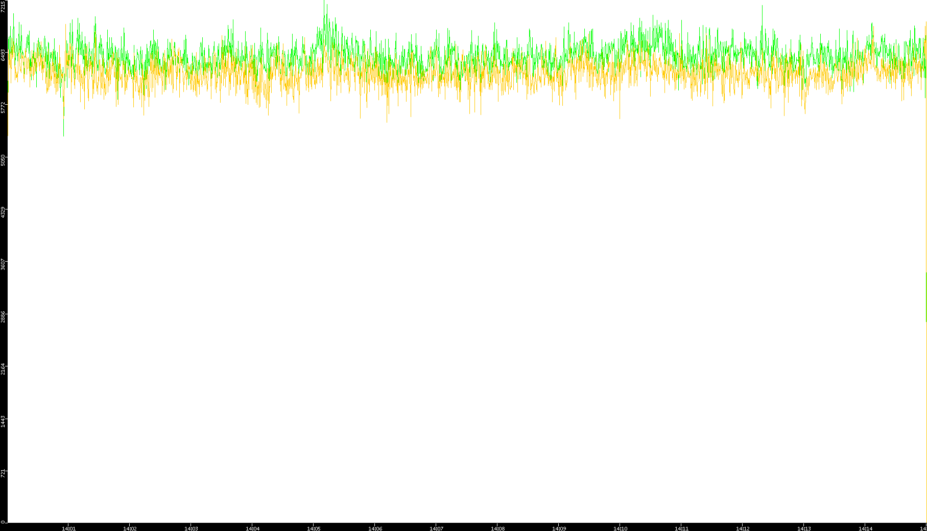Select the 14:02 time axis label
The width and height of the screenshot is (927, 531).
[130, 528]
